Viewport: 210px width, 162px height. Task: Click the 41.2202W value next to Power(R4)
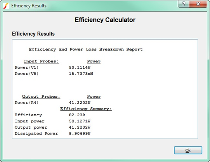point(80,103)
